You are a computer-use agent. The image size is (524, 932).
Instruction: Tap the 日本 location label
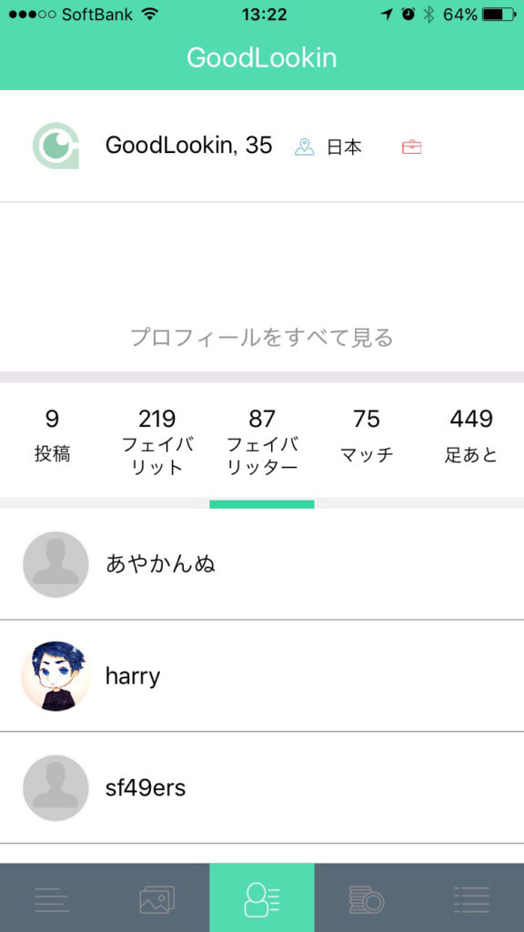(342, 144)
